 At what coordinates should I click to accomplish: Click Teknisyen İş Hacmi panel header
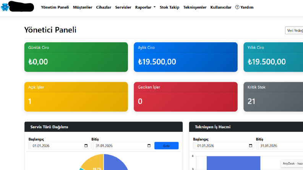click(246, 127)
